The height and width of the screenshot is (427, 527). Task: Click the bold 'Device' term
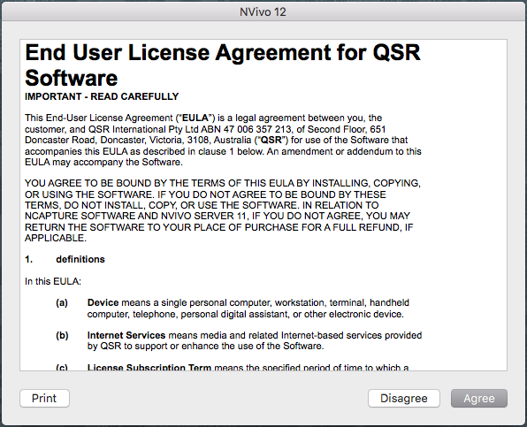pos(103,302)
